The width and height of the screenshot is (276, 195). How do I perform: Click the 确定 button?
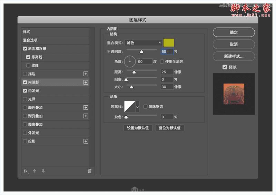tap(234, 32)
